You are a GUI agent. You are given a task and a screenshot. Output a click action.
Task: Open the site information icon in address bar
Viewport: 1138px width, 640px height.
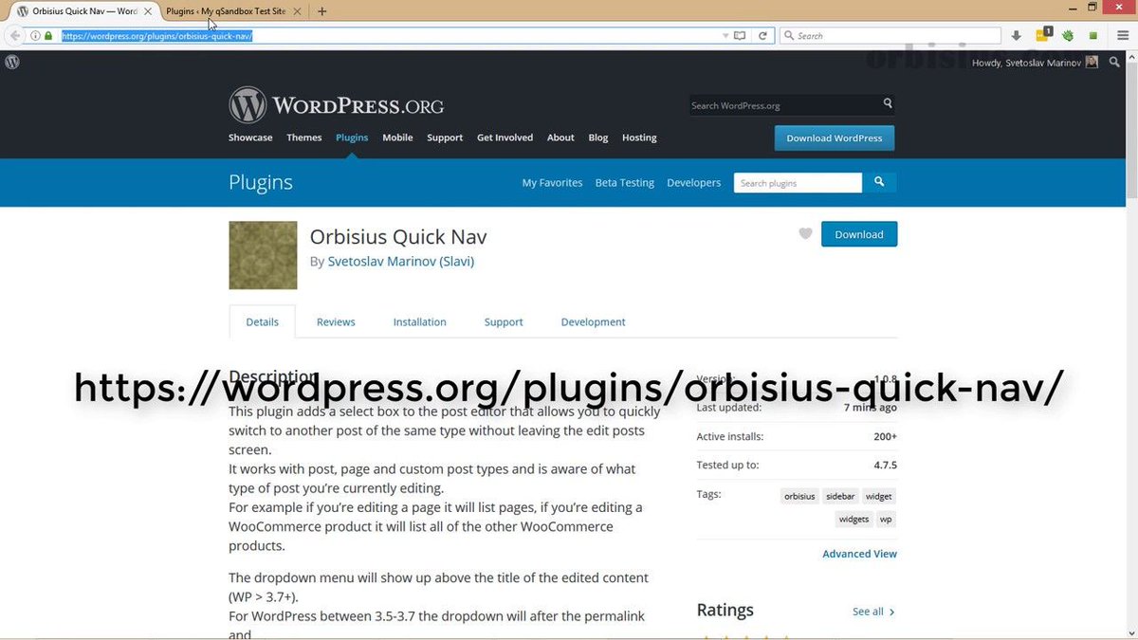(x=35, y=36)
